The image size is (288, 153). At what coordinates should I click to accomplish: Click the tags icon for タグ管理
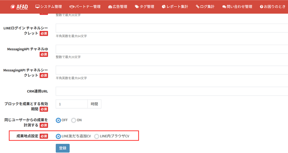point(137,7)
